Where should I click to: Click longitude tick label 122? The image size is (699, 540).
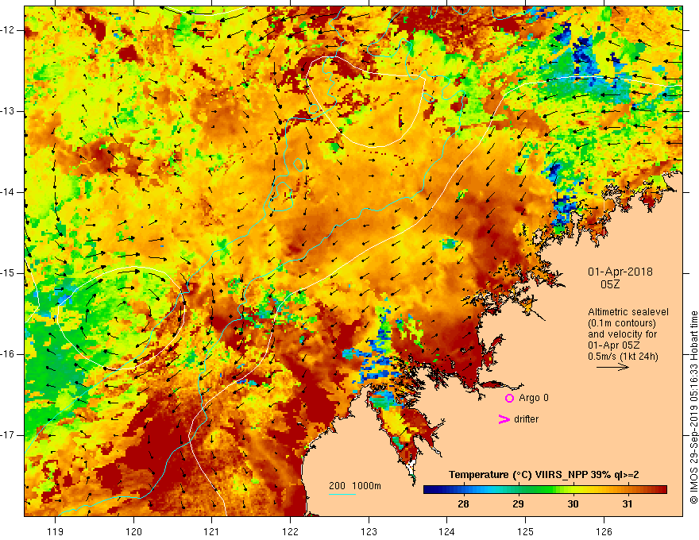pos(290,531)
